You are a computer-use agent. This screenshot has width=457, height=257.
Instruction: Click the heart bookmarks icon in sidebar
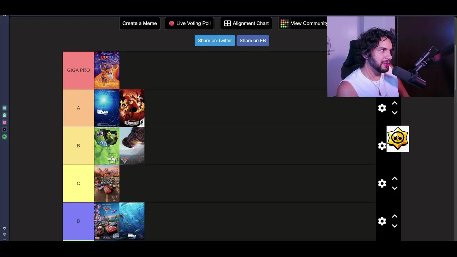point(5,228)
